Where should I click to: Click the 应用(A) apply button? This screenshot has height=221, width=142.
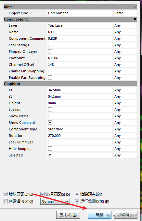[x=68, y=215]
